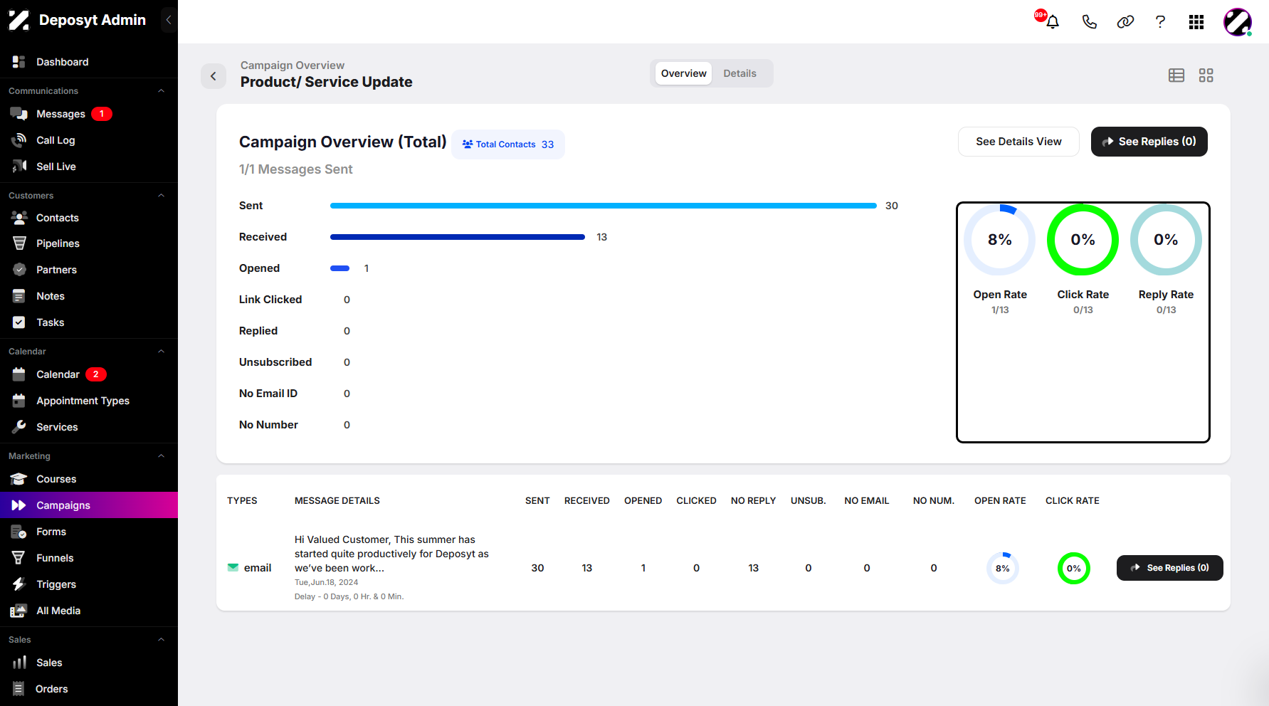This screenshot has width=1269, height=706.
Task: Switch to grid card view icon
Action: coord(1206,75)
